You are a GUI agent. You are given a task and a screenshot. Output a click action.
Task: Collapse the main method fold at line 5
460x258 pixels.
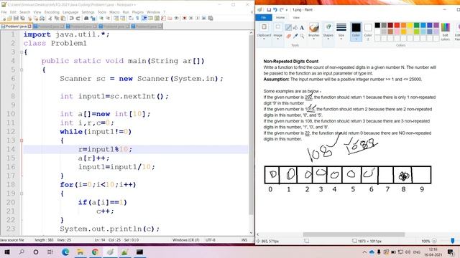(x=22, y=70)
